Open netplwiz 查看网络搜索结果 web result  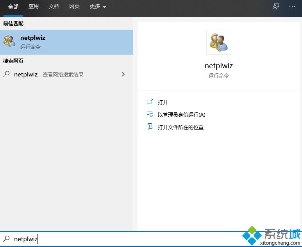click(x=66, y=74)
